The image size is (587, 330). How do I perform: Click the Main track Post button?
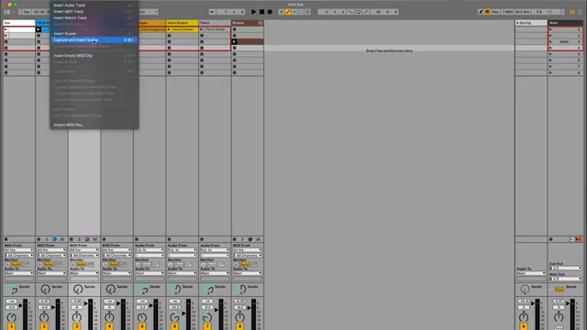point(559,290)
